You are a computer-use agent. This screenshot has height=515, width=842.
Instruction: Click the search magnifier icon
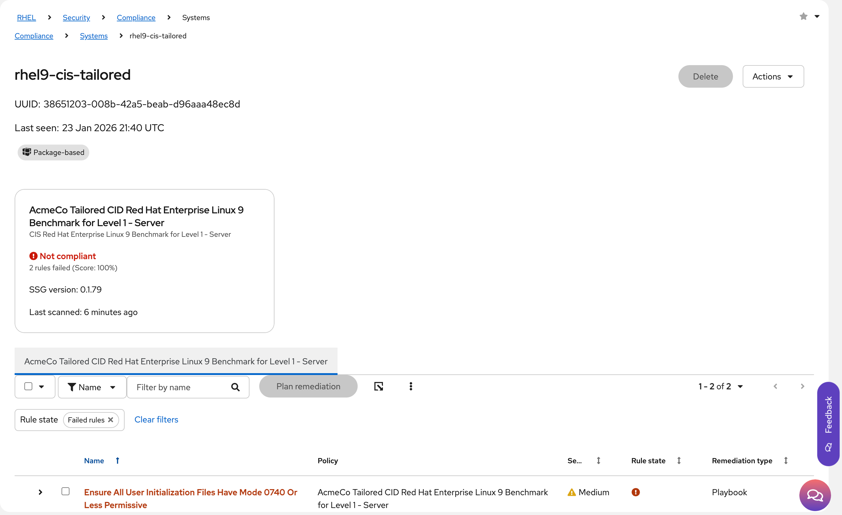click(x=235, y=387)
